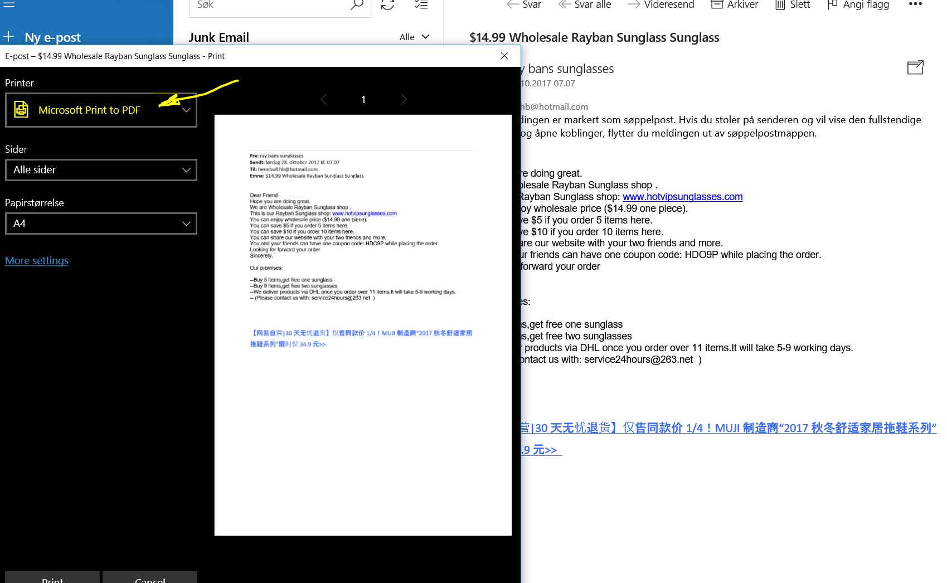
Task: Open the more actions ellipsis menu
Action: [915, 4]
